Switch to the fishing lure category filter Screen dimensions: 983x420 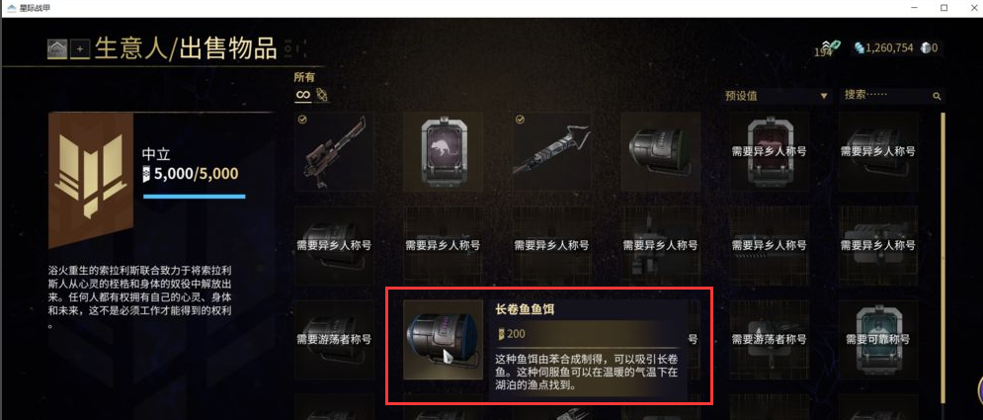pyautogui.click(x=322, y=95)
